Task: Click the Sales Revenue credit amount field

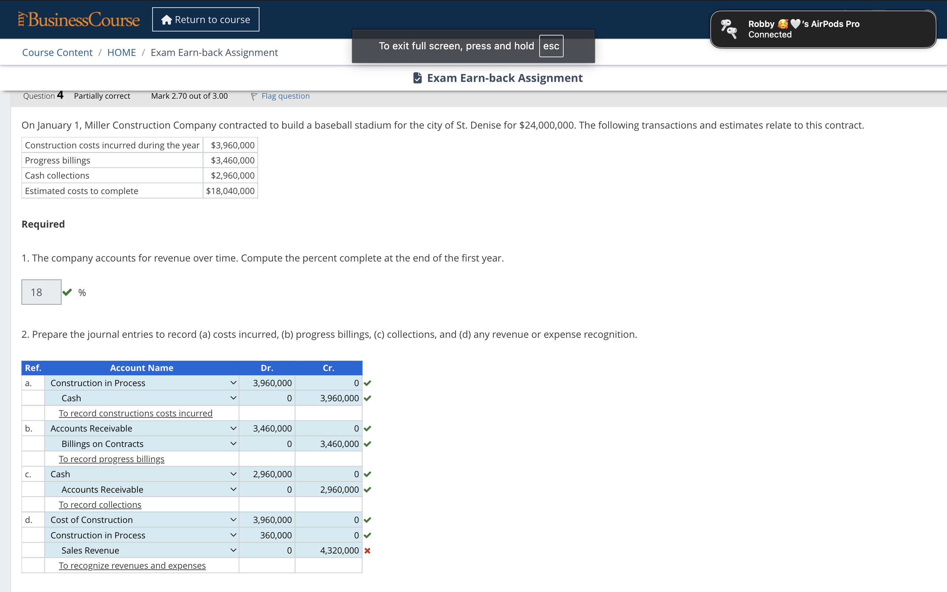Action: click(329, 551)
